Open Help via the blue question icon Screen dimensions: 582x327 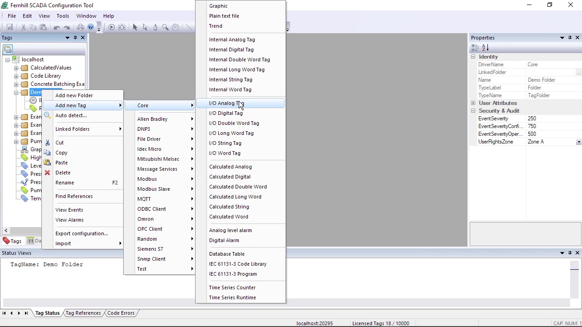coord(90,27)
